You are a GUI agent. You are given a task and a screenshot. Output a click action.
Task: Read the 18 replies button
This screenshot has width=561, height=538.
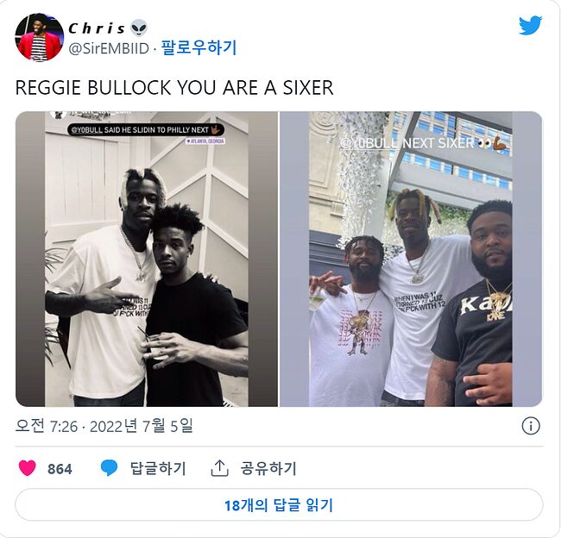coord(279,504)
